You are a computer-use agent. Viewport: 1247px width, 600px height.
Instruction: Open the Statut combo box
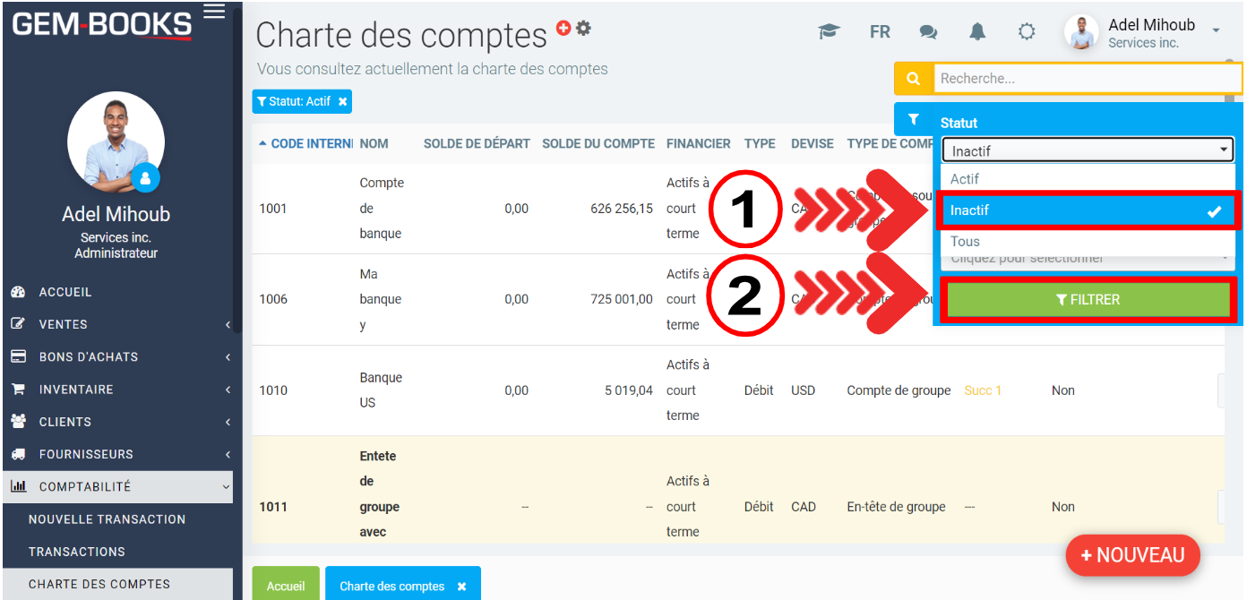tap(1087, 151)
